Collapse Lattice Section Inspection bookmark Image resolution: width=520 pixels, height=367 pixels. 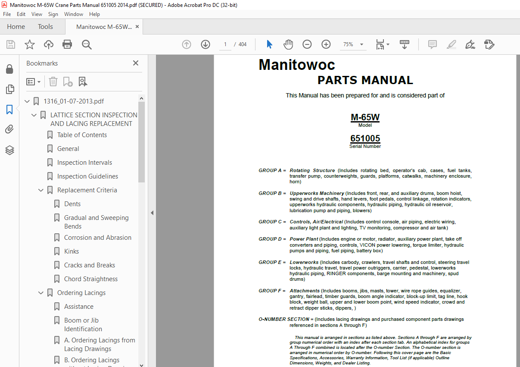(35, 115)
